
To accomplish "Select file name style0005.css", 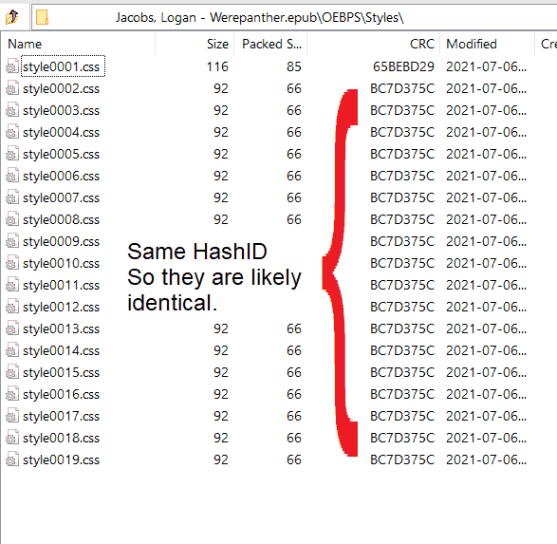I will [x=61, y=154].
